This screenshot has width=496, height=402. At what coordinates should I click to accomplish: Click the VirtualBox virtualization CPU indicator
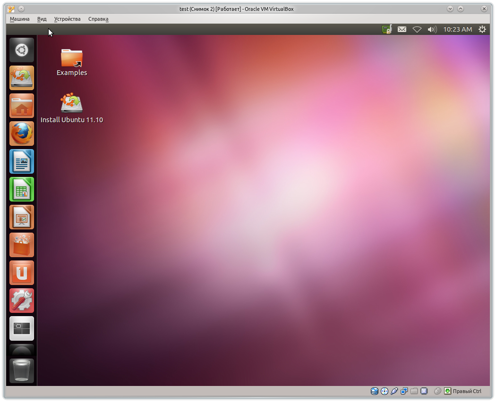(x=424, y=391)
